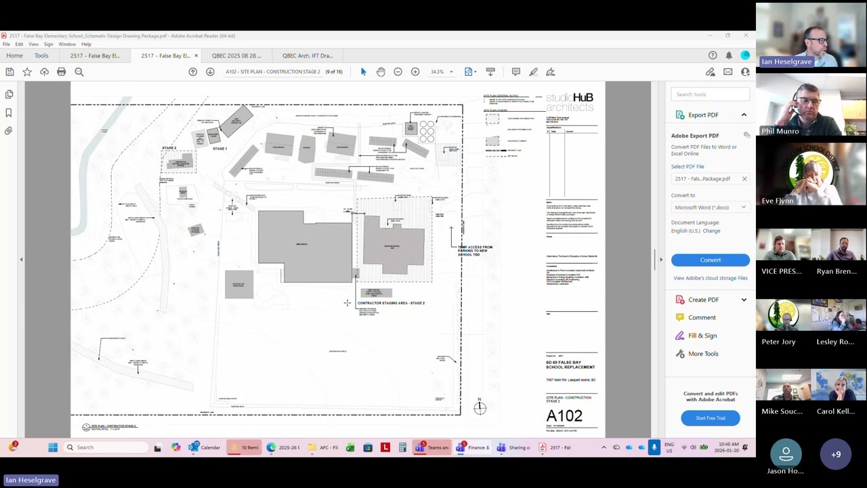Viewport: 867px width, 488px height.
Task: Show hidden system tray icons
Action: 604,447
